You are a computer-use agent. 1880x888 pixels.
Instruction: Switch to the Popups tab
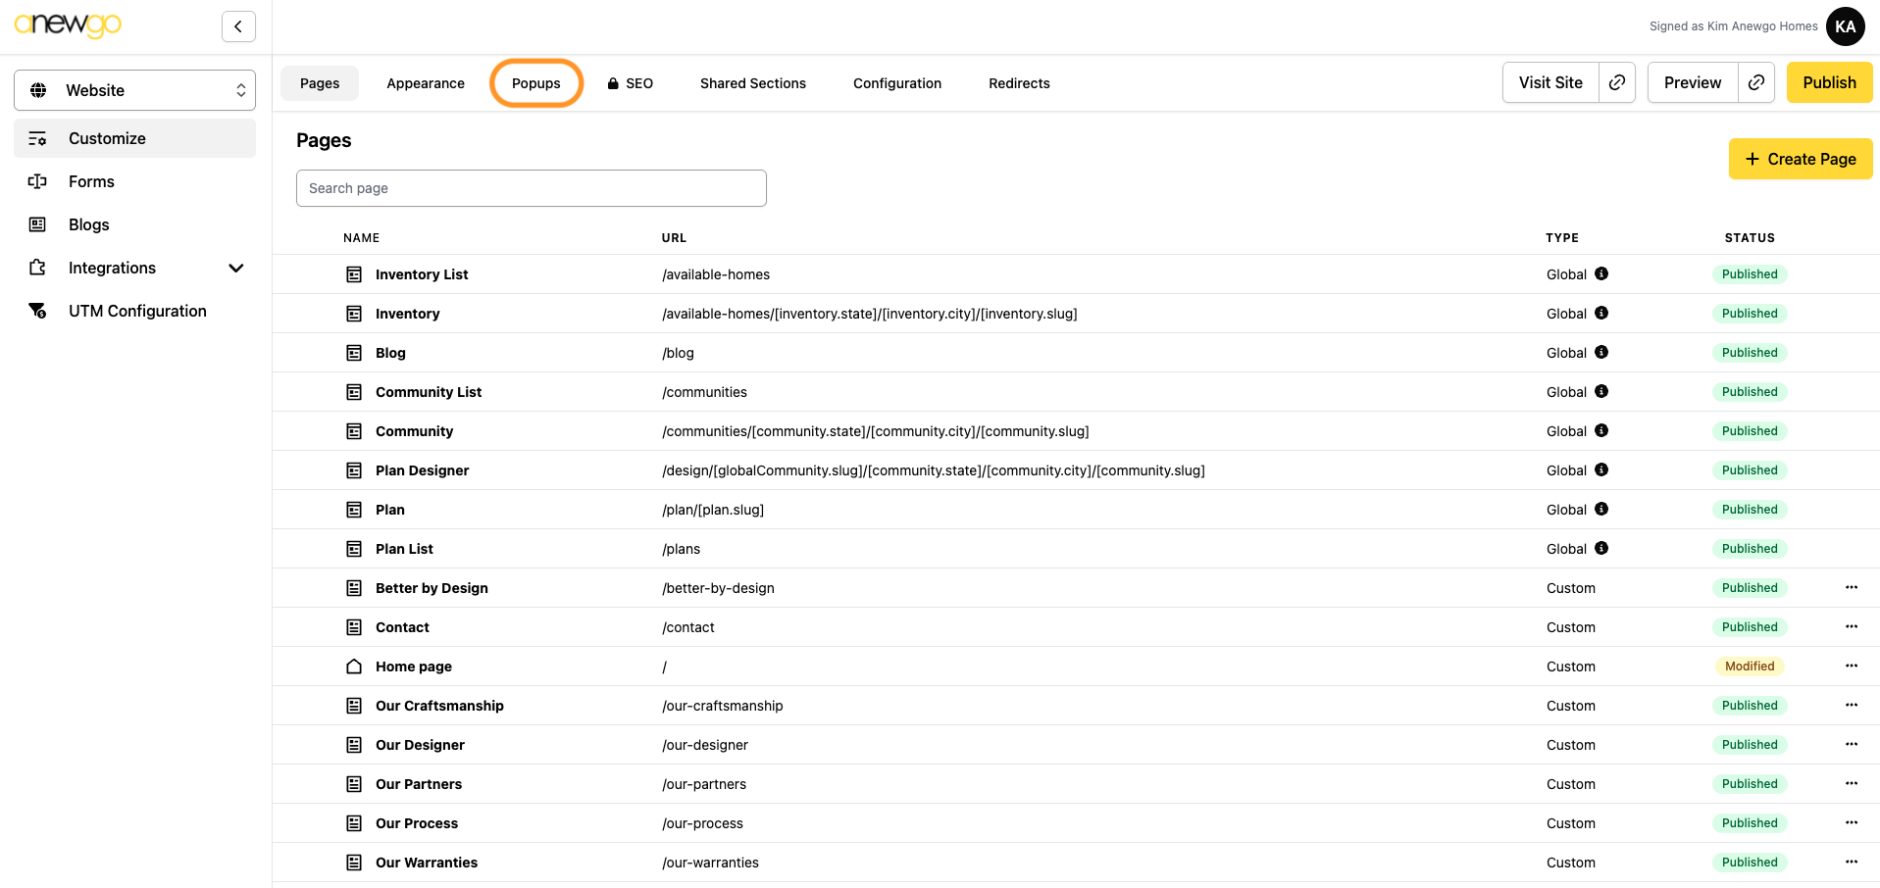[x=536, y=83]
